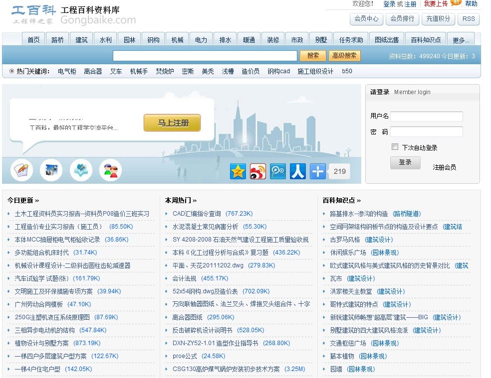Viewport: 491px width, 378px height.
Task: Click the QQ空间 yellow star share icon
Action: (x=239, y=171)
